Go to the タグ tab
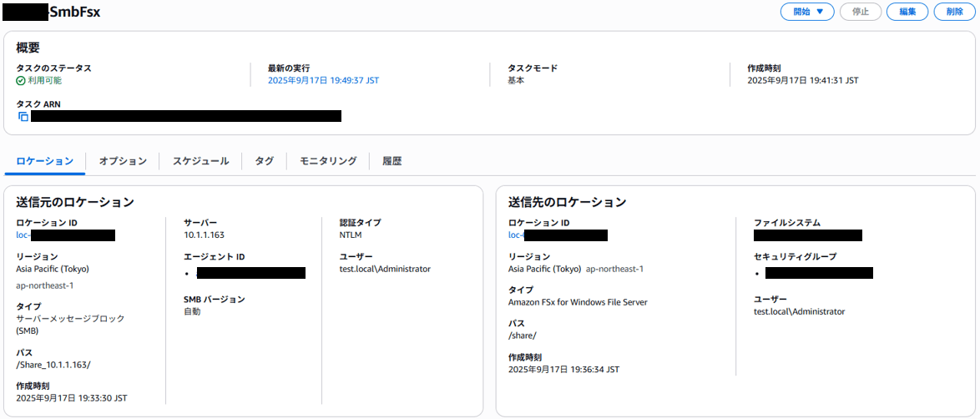The width and height of the screenshot is (980, 419). coord(264,161)
